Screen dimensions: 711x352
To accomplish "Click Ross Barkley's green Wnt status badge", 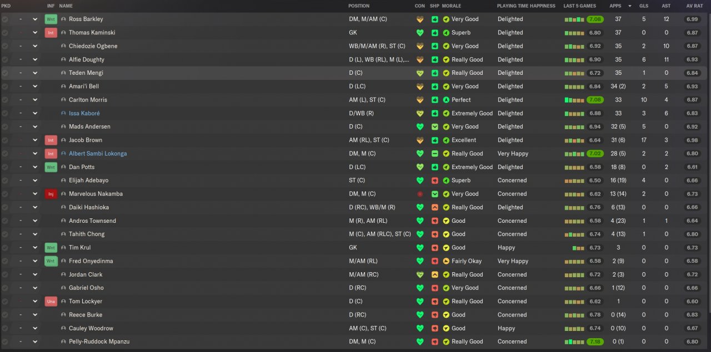I will 51,19.
